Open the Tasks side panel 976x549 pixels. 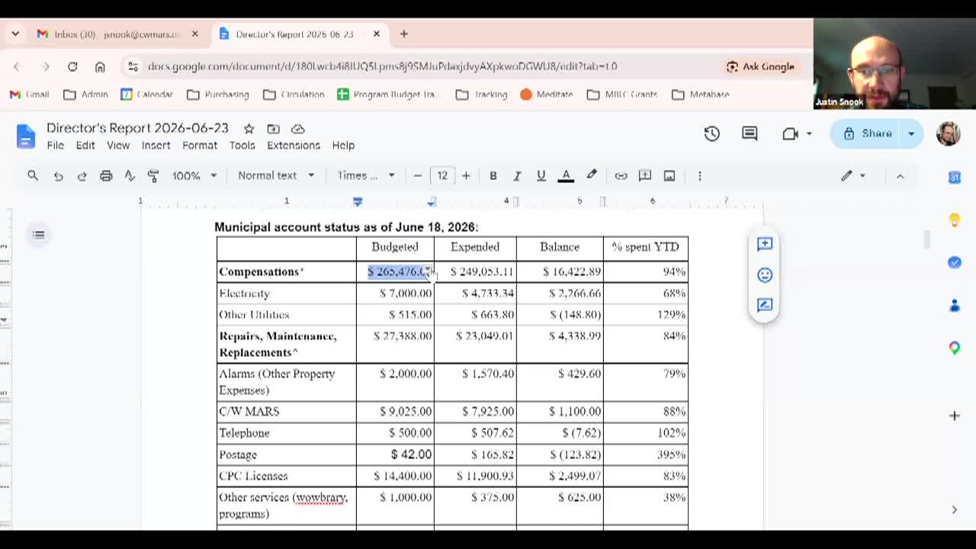[x=955, y=262]
